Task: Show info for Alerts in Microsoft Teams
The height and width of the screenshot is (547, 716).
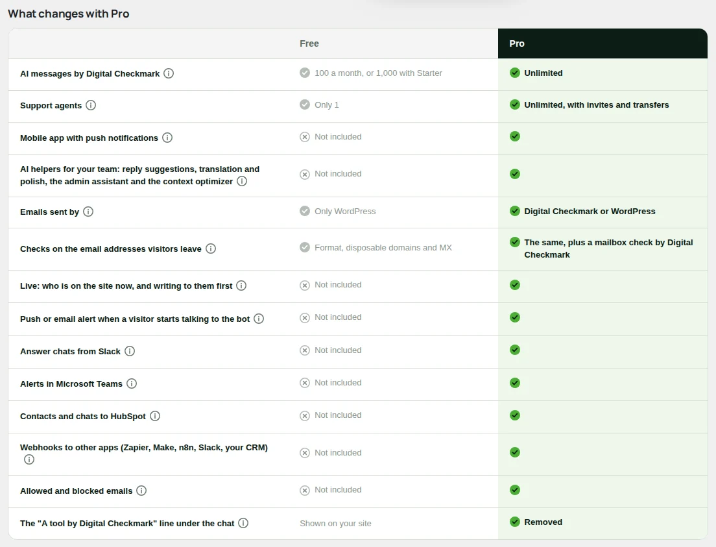Action: [x=132, y=383]
